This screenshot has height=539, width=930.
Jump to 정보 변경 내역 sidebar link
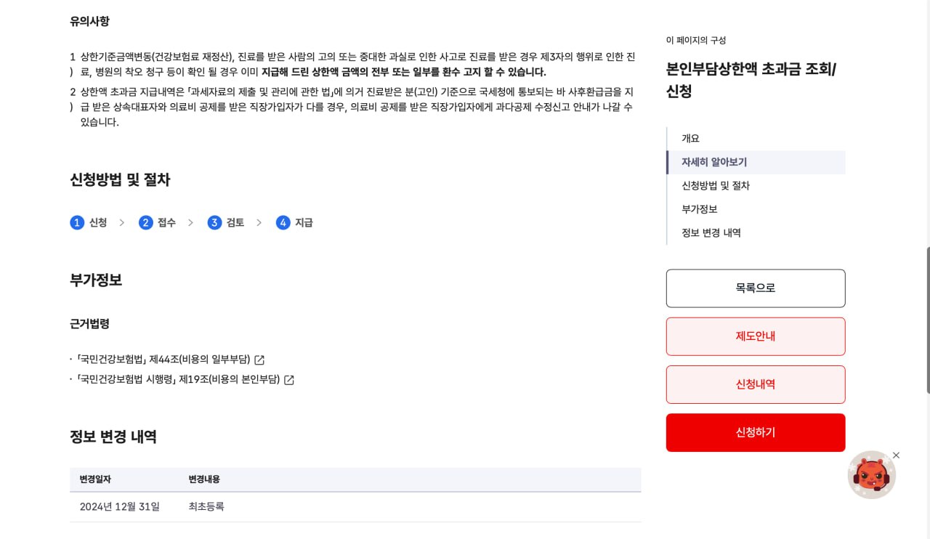coord(711,232)
